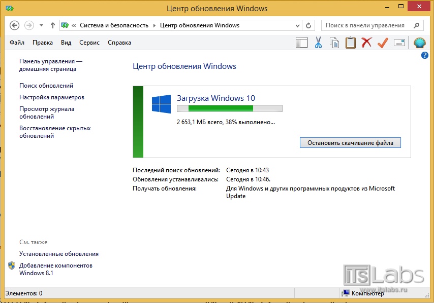Viewport: 434px width, 303px height.
Task: Click the Windows Update icon in address bar
Action: [x=66, y=25]
